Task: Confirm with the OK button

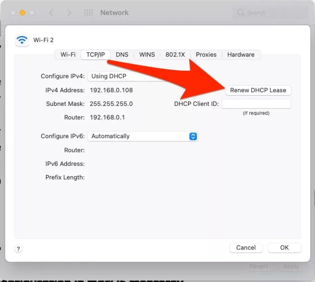Action: point(285,248)
